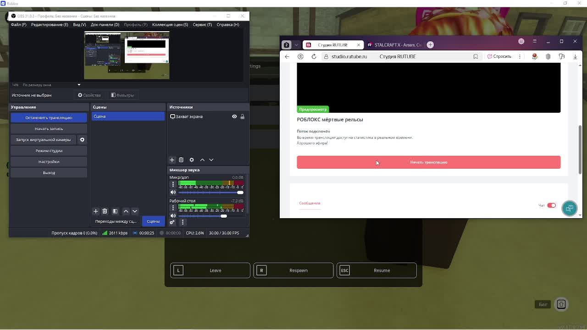Click Respawn button in Roblox menu
Viewport: 587px width, 330px height.
coord(293,270)
